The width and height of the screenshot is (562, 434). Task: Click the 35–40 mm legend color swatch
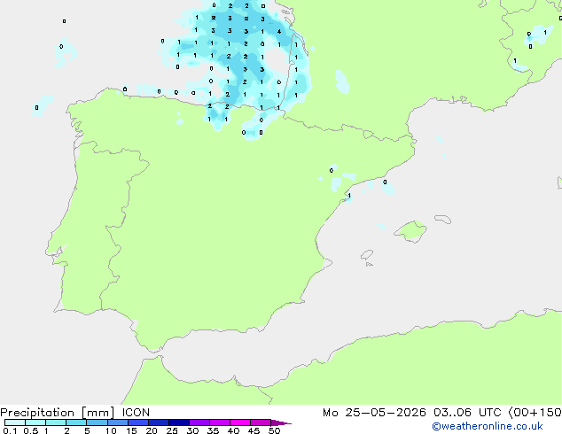(x=219, y=422)
